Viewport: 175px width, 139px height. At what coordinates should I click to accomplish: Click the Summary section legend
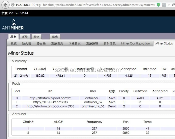click(x=19, y=61)
